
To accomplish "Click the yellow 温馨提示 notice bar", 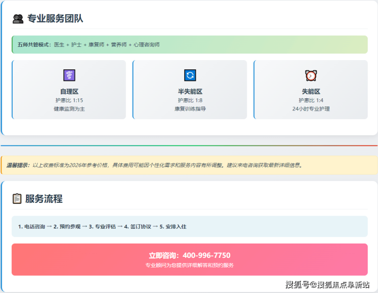I will (190, 165).
